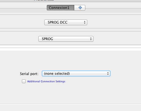Viewport: 141px width, 111px height.
Task: Click the "(none selected)" text
Action: (x=57, y=74)
